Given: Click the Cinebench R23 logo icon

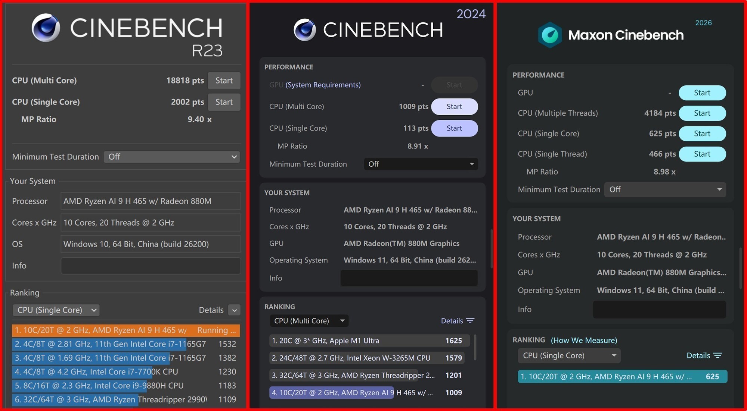Looking at the screenshot, I should click(46, 28).
